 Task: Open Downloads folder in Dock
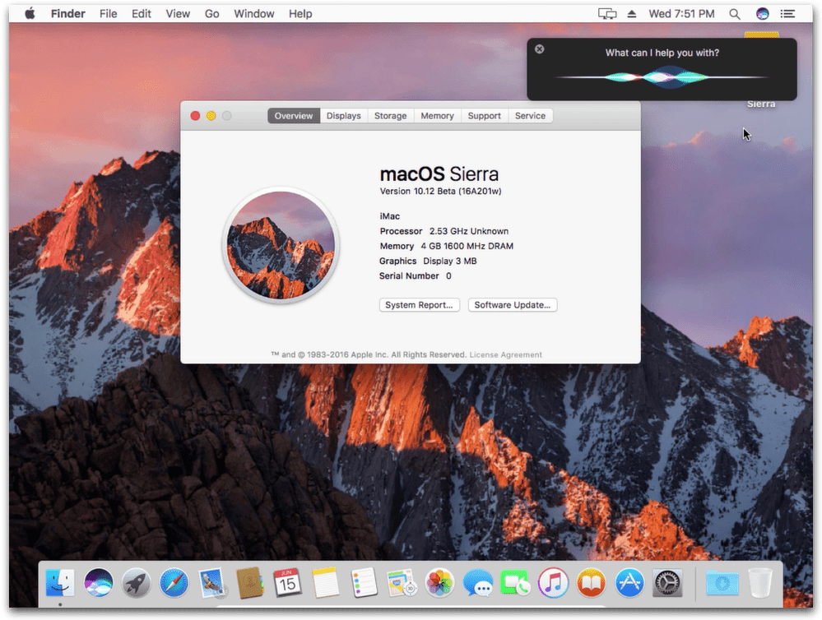(722, 583)
